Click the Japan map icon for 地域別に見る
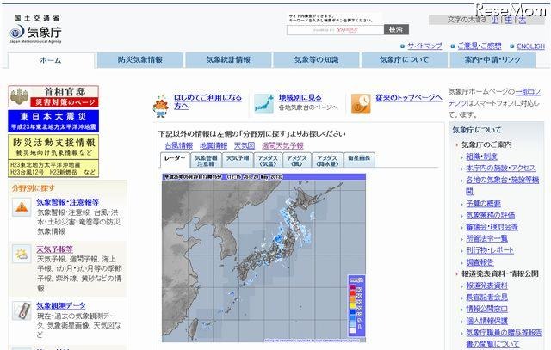551x350 pixels. coord(263,103)
